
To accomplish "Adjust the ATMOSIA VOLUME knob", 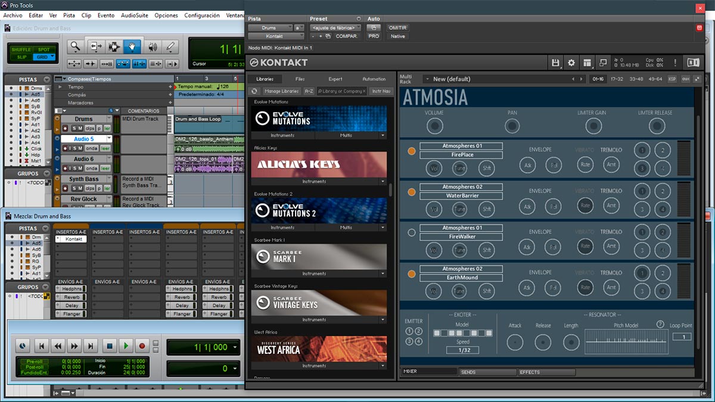I will 434,126.
